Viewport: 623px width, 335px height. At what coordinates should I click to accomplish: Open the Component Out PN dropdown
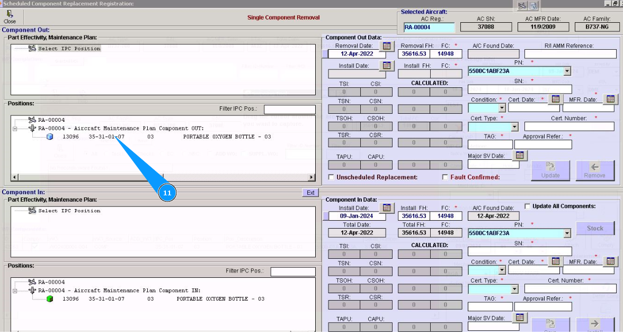point(567,71)
